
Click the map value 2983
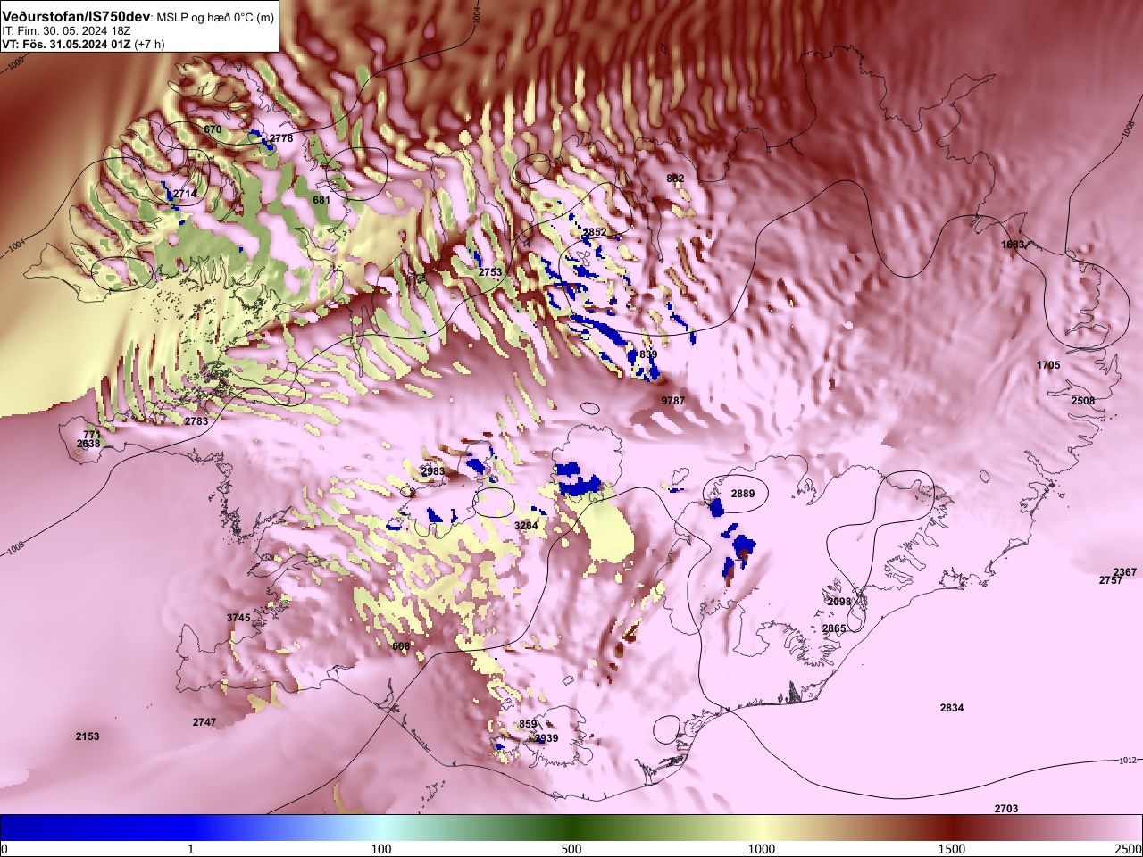pos(432,471)
